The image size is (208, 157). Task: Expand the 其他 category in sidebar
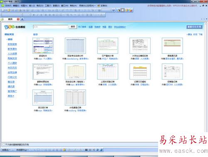tap(11, 96)
